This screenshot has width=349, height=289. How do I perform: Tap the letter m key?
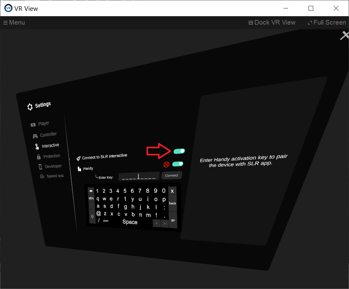click(x=148, y=215)
